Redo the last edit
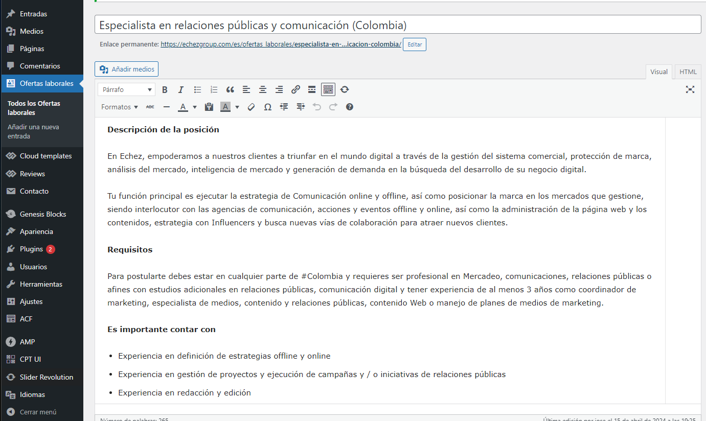Image resolution: width=706 pixels, height=421 pixels. click(x=333, y=107)
